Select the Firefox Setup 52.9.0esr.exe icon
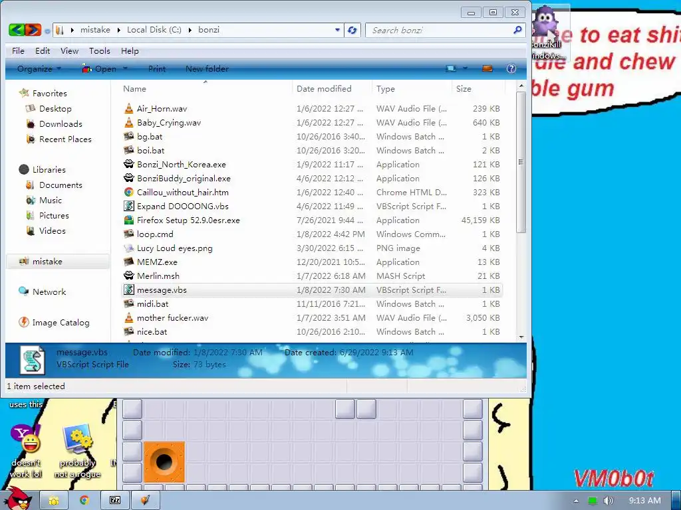Viewport: 681px width, 510px height. point(128,220)
